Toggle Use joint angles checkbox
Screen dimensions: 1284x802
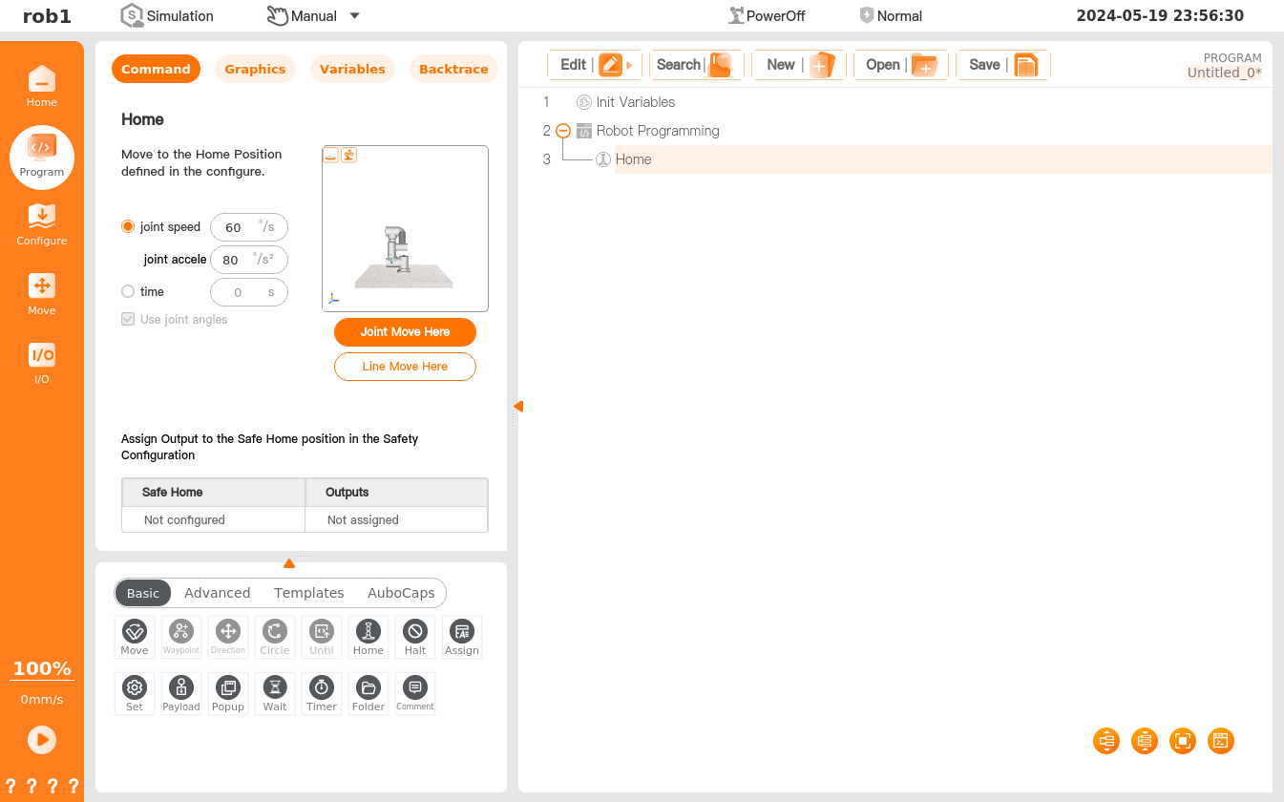click(x=128, y=320)
